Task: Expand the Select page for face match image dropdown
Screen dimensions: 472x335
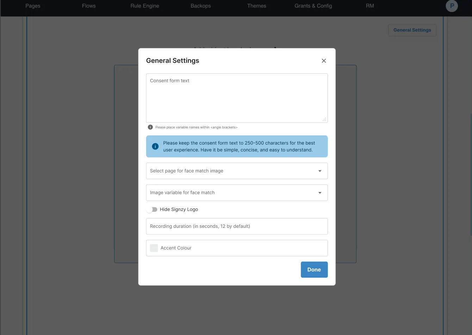Action: 237,171
